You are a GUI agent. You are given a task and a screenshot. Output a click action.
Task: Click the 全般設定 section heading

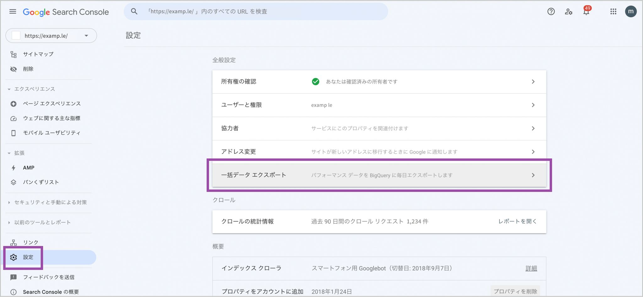[x=224, y=60]
